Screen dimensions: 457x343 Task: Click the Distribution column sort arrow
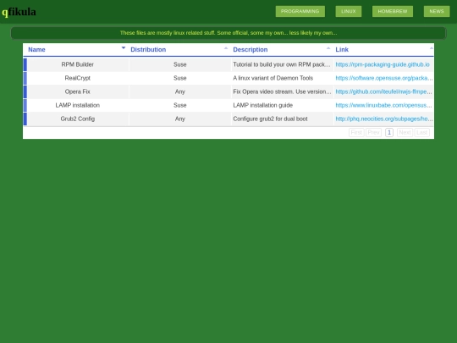tap(226, 48)
